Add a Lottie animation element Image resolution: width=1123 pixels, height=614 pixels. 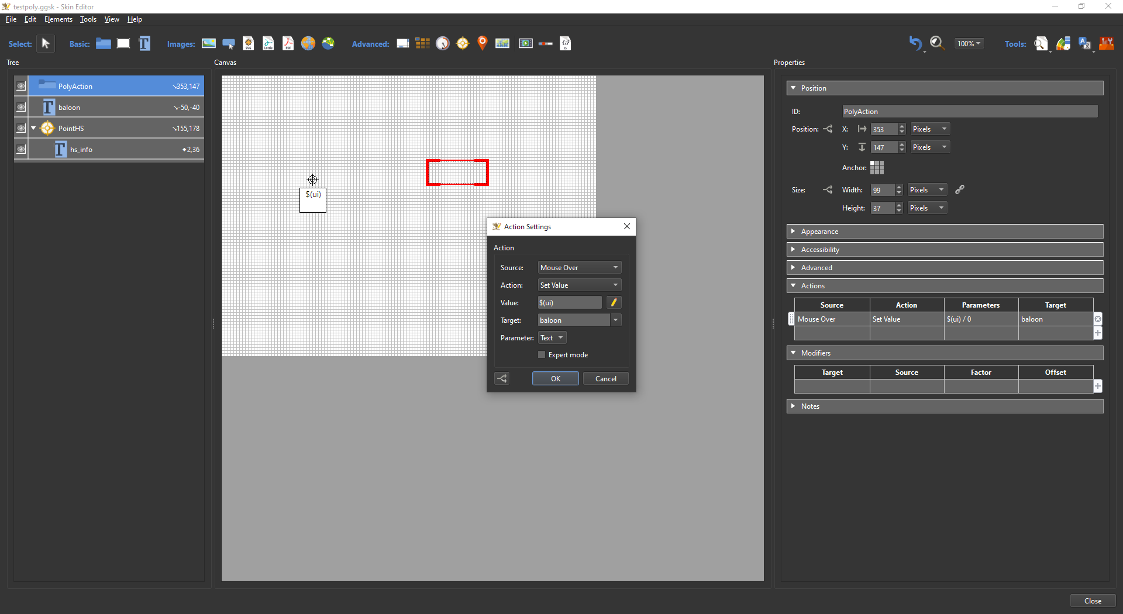268,43
